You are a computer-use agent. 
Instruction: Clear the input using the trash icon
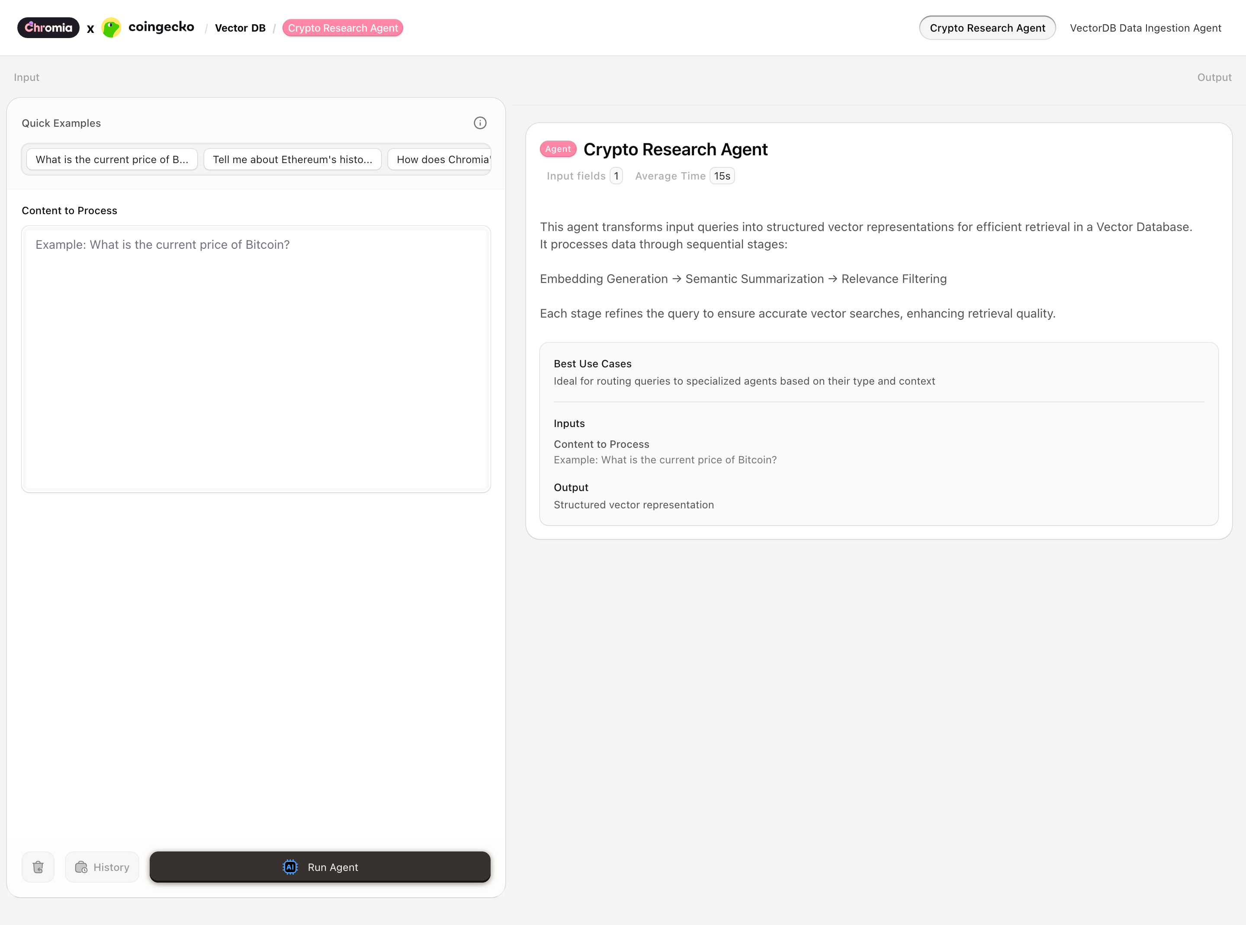point(38,867)
